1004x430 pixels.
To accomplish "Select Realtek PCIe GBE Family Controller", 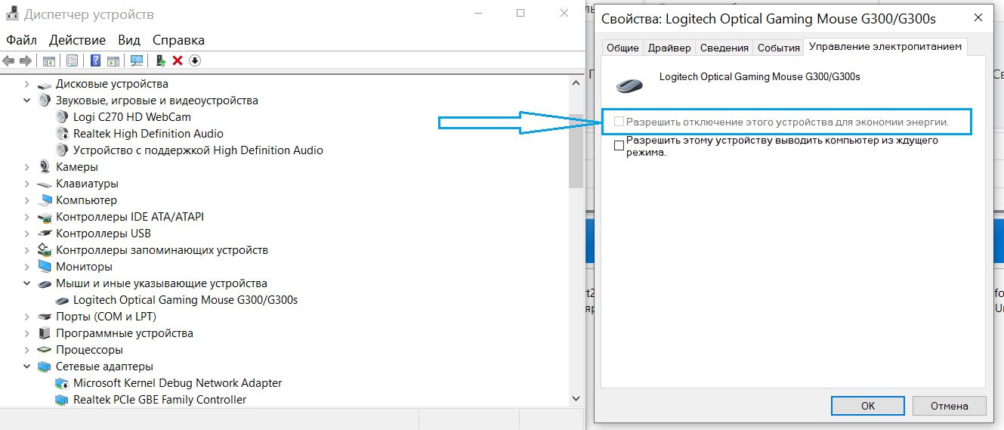I will pyautogui.click(x=159, y=400).
